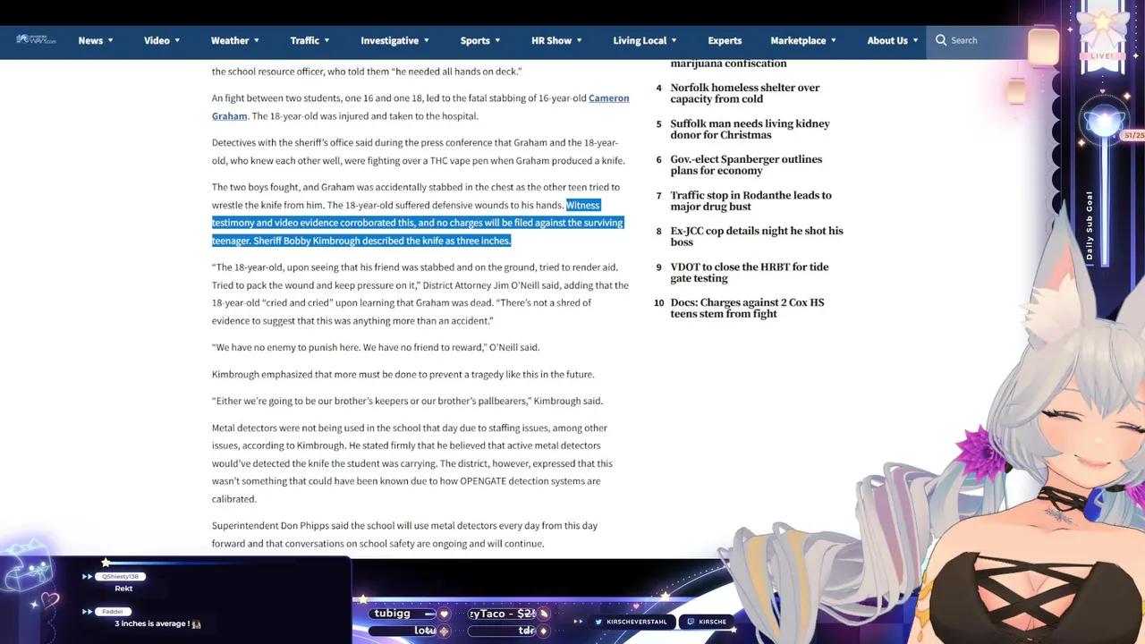Screen dimensions: 1145x644
Task: Open 'Ex-JCC cop details night' story
Action: pos(757,236)
